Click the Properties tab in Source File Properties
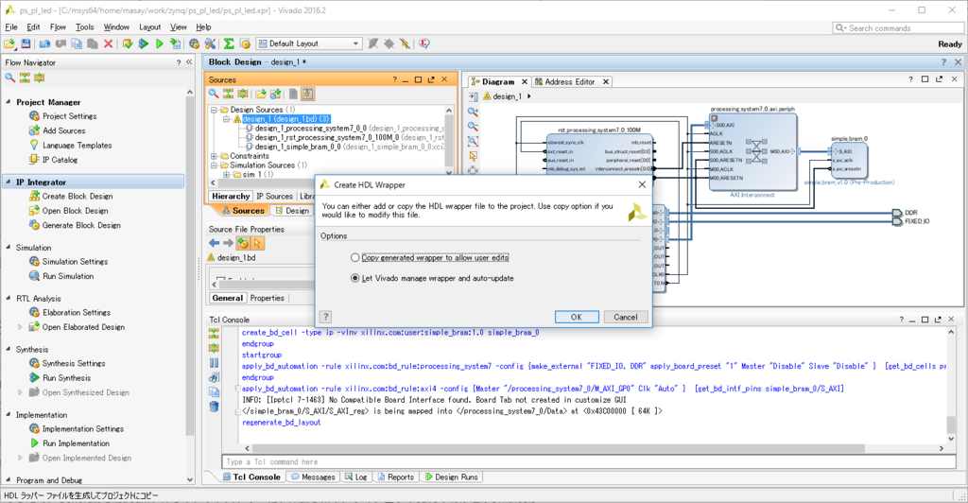The height and width of the screenshot is (503, 968). (268, 298)
